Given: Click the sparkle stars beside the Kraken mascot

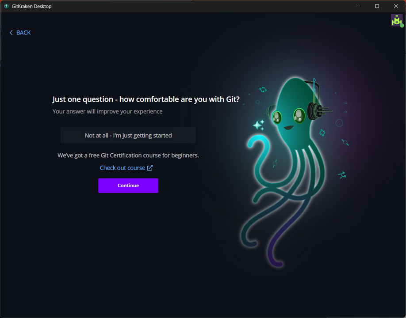Looking at the screenshot, I should (x=259, y=125).
